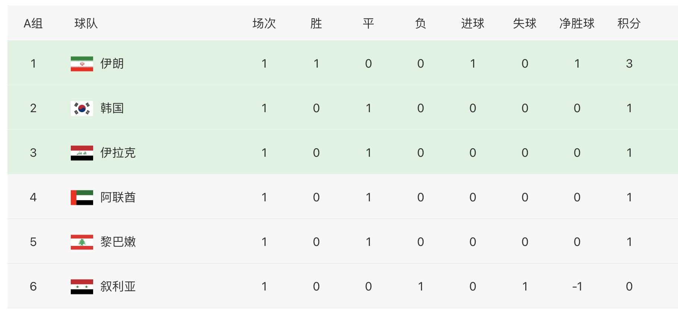Select the 伊拉克 team name

[118, 153]
